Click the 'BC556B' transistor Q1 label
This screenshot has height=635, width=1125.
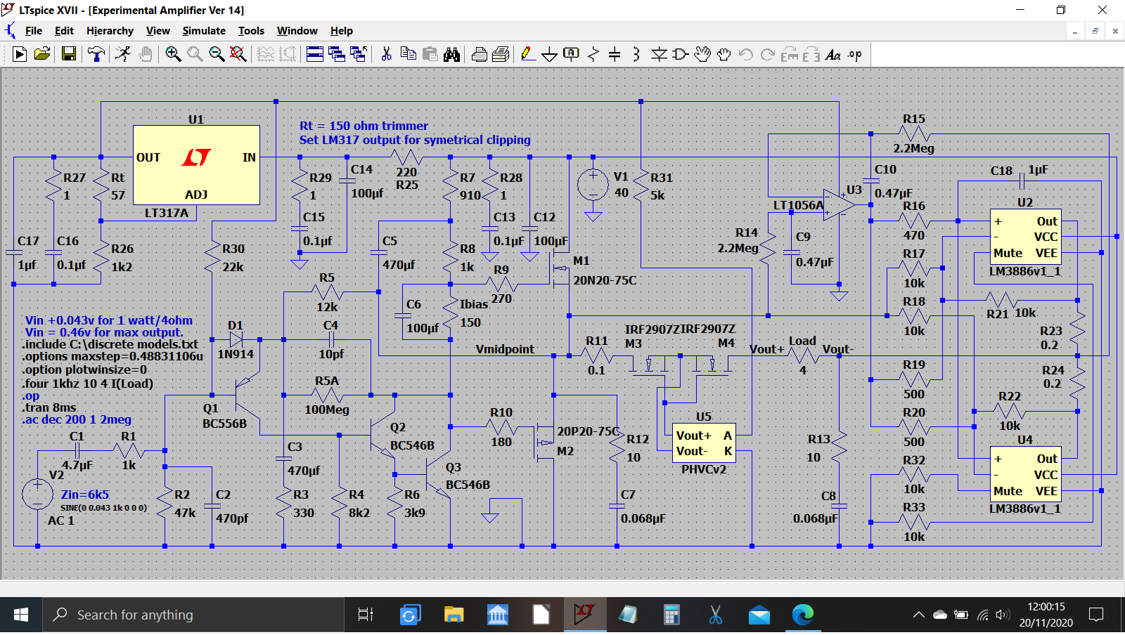pos(224,424)
